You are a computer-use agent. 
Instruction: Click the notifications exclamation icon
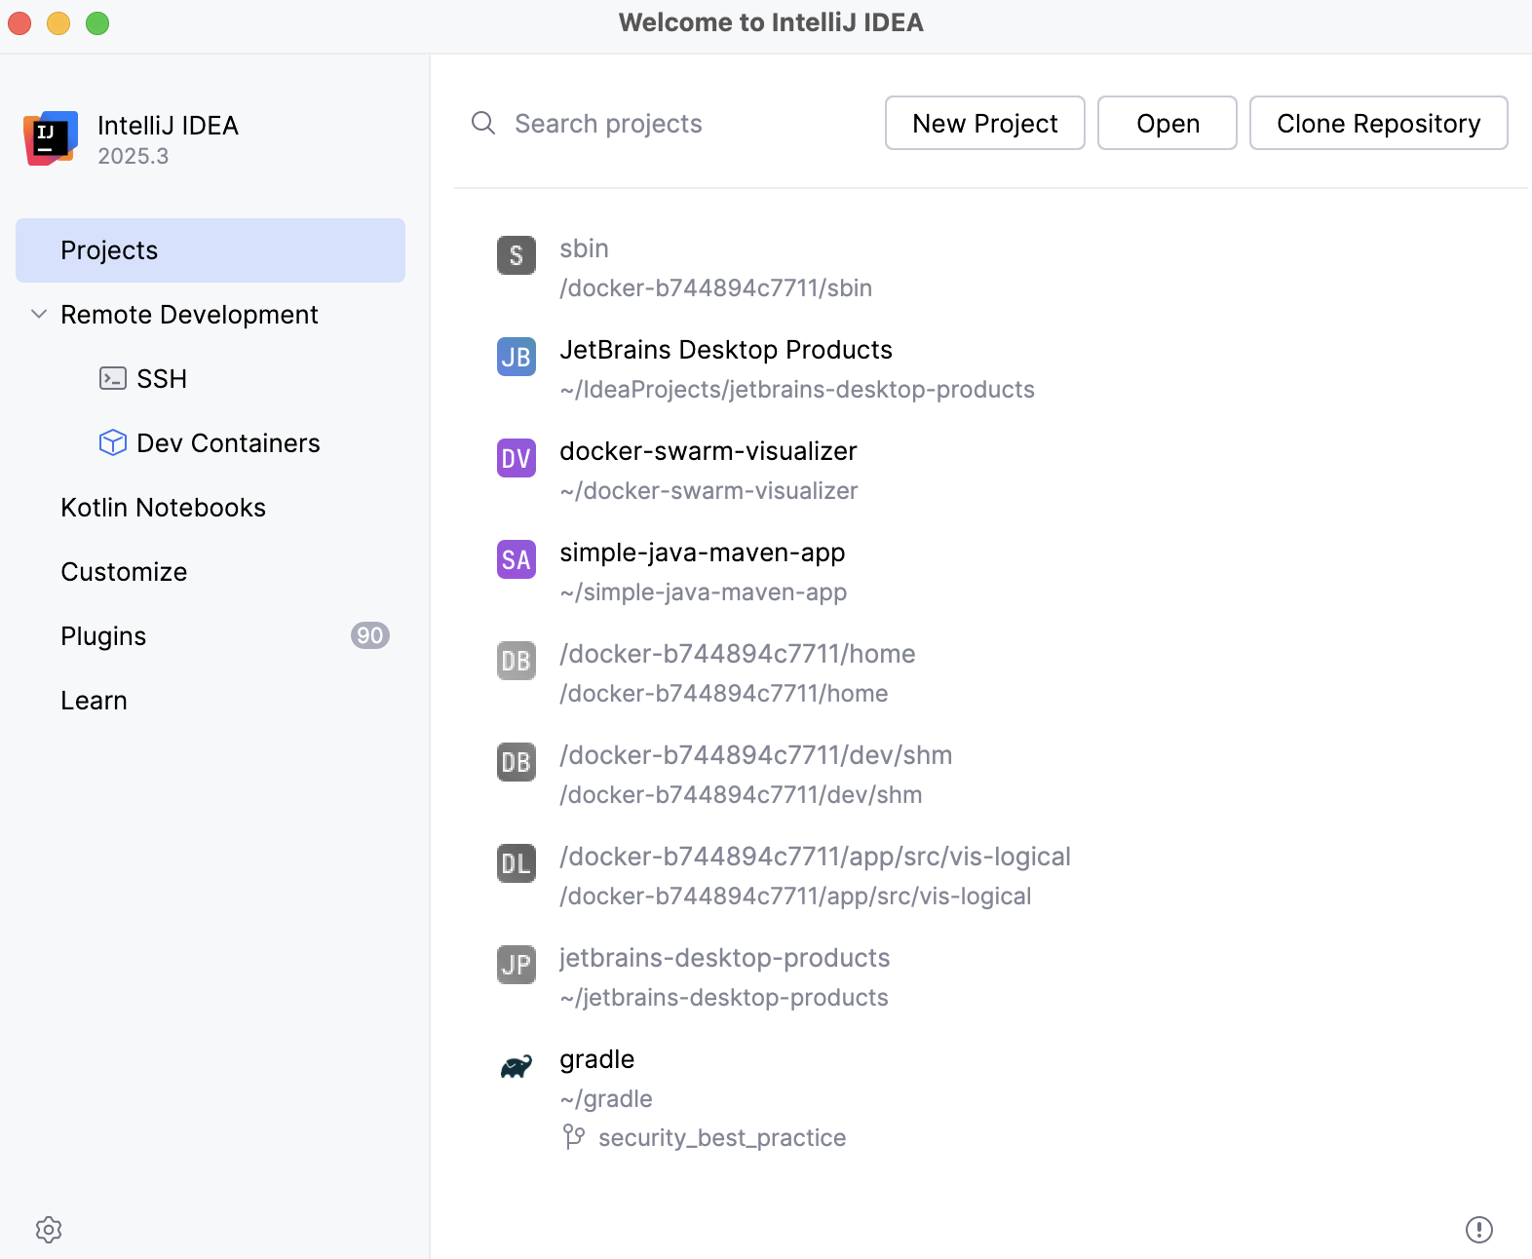tap(1478, 1230)
